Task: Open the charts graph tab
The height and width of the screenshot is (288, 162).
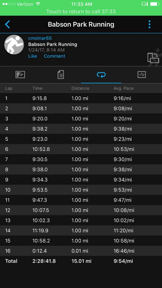Action: 142,75
